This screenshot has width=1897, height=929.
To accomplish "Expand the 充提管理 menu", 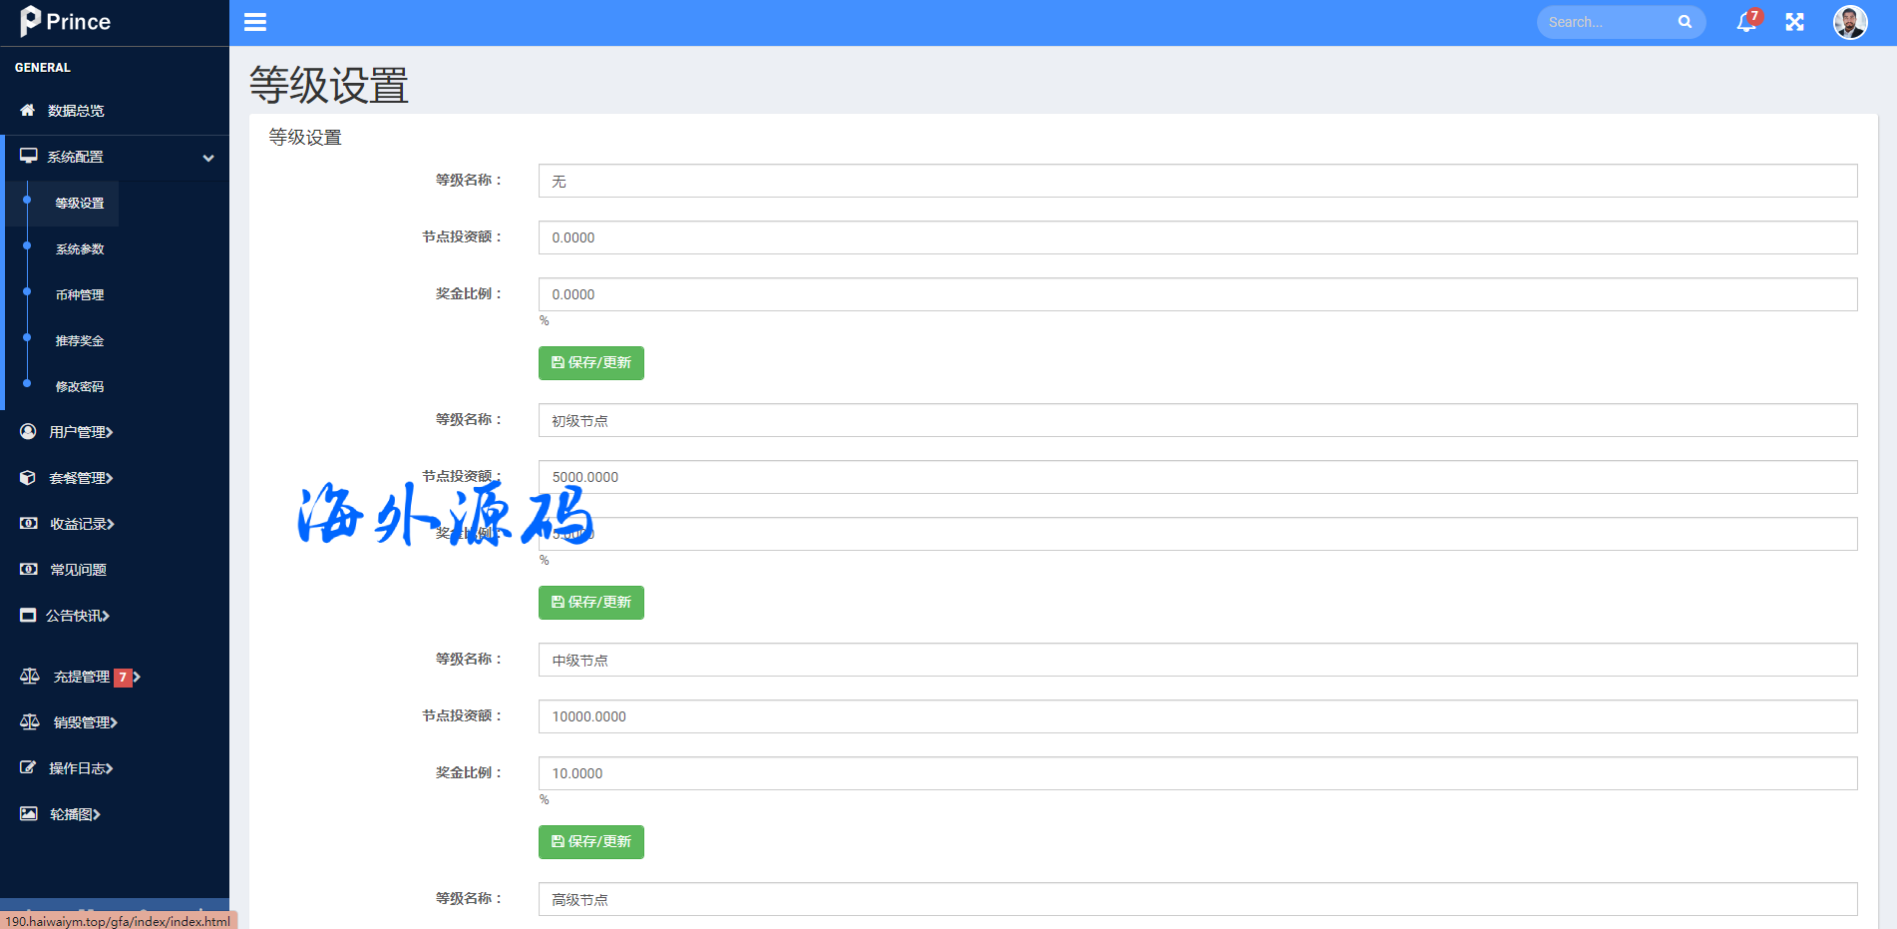I will [82, 677].
